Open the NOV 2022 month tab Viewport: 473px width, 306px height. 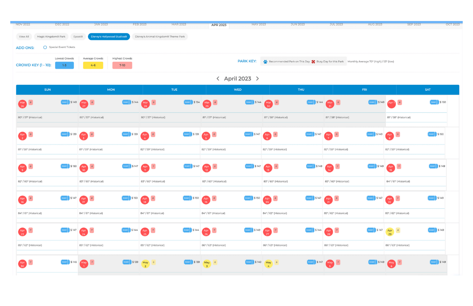pos(23,24)
